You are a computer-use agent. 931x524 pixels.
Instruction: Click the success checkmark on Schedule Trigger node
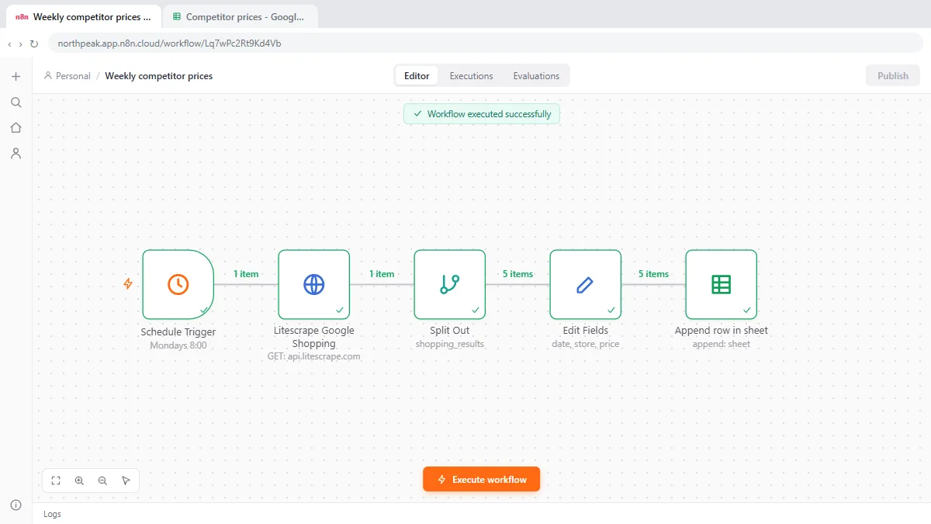pos(204,310)
